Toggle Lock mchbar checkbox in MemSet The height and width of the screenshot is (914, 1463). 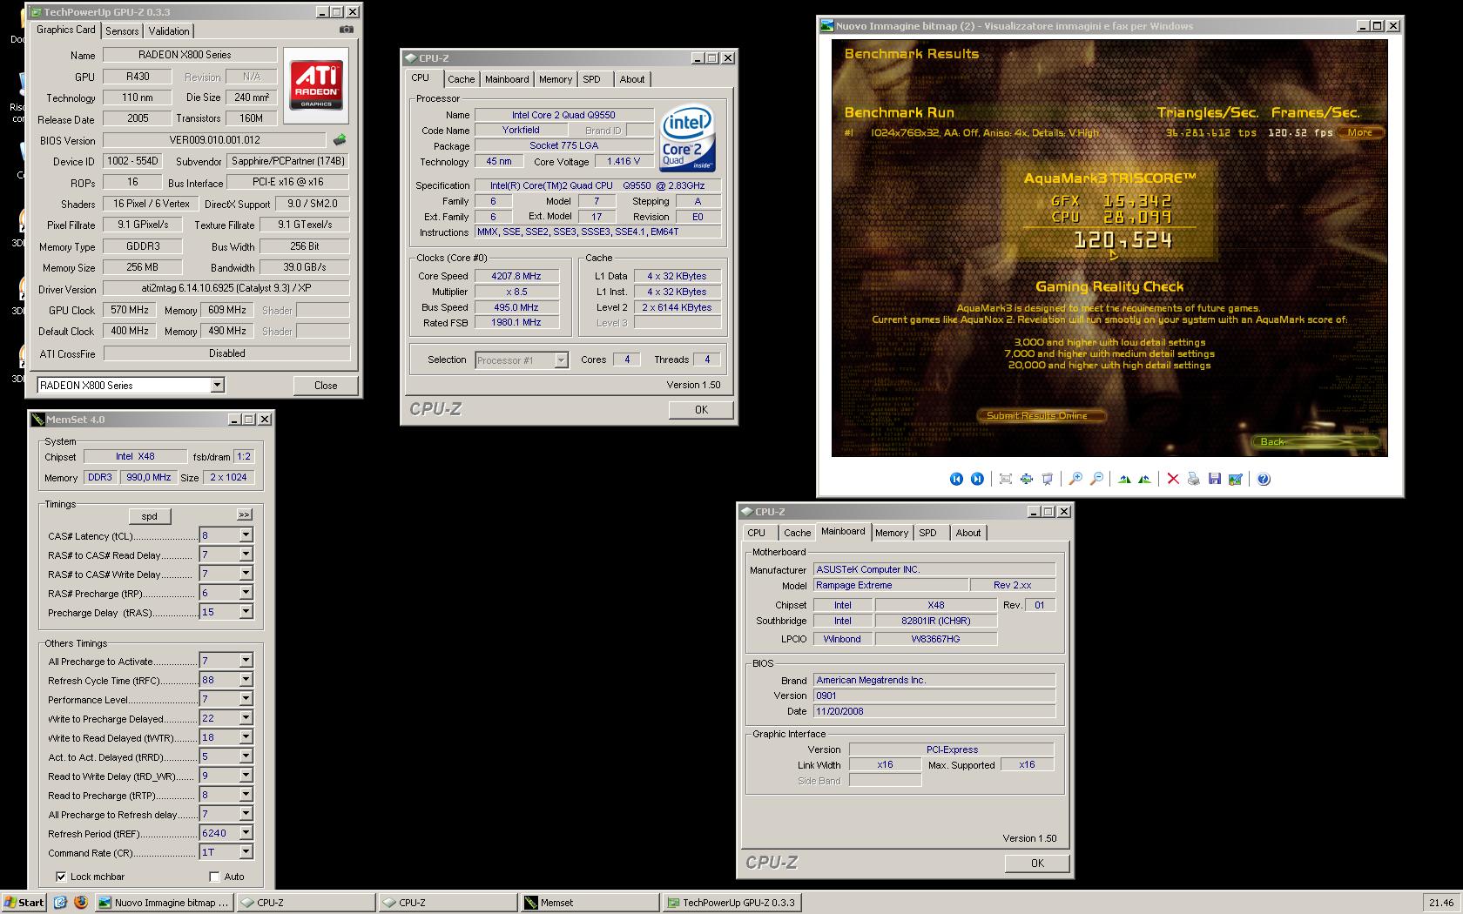coord(61,877)
